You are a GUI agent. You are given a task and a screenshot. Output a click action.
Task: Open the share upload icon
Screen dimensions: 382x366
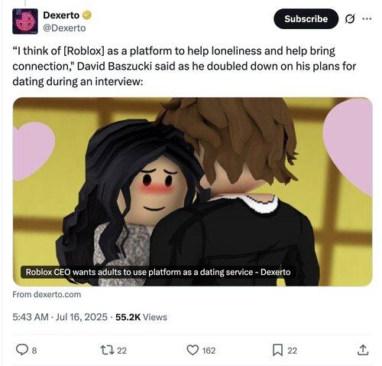pyautogui.click(x=363, y=350)
